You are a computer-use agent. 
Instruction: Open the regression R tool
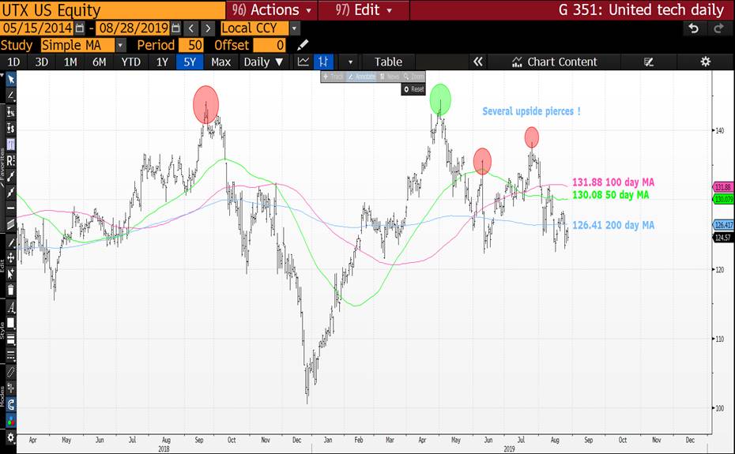click(10, 161)
